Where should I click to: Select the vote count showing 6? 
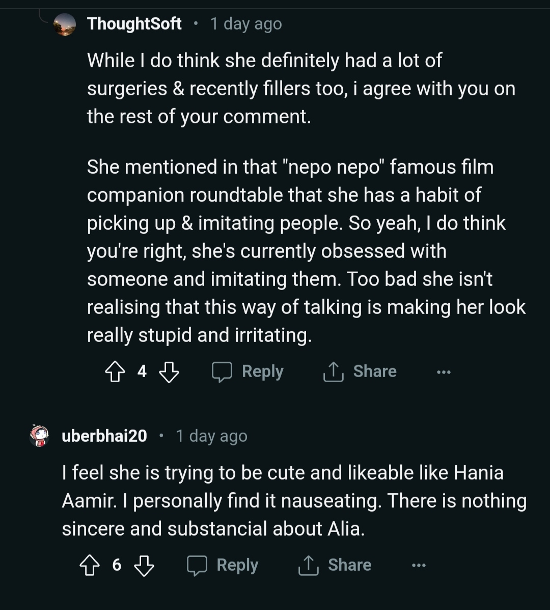(x=118, y=565)
